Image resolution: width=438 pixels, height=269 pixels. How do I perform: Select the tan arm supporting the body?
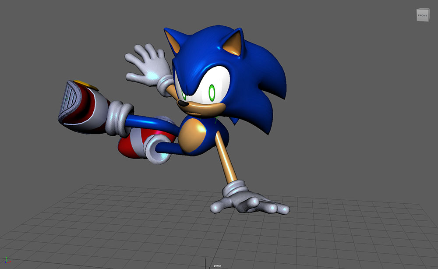(226, 157)
